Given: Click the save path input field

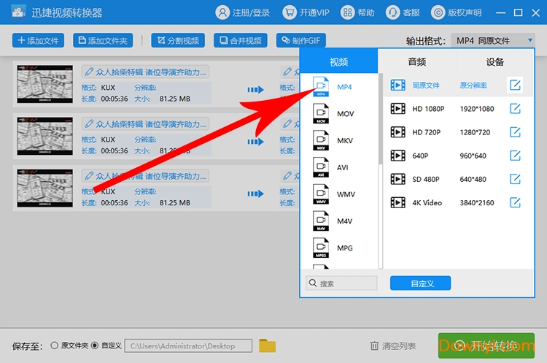Looking at the screenshot, I should click(188, 346).
